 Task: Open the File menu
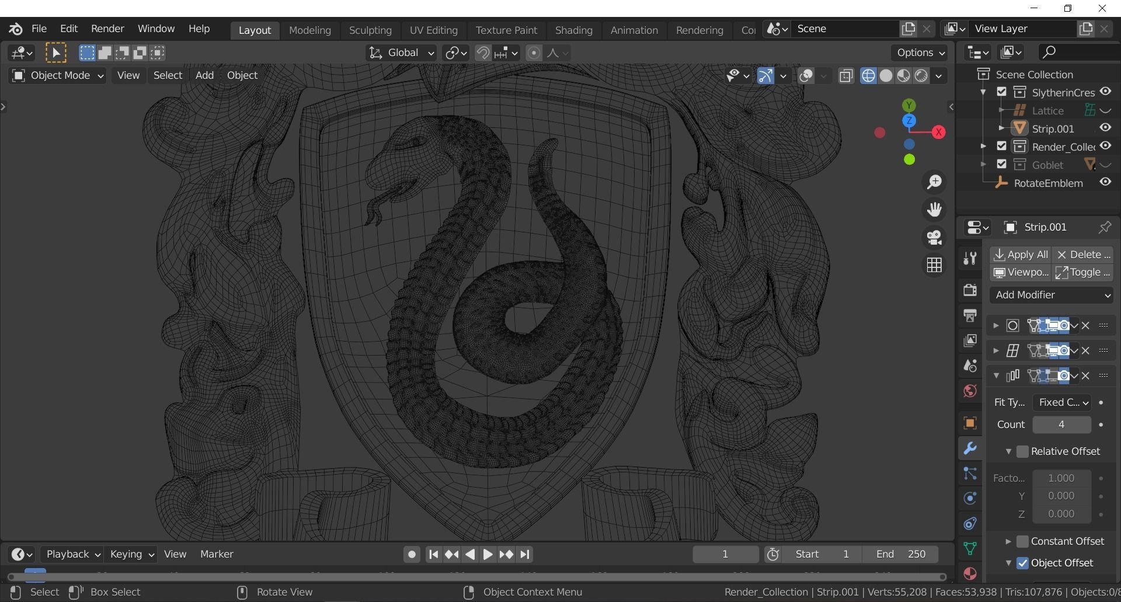click(x=39, y=29)
